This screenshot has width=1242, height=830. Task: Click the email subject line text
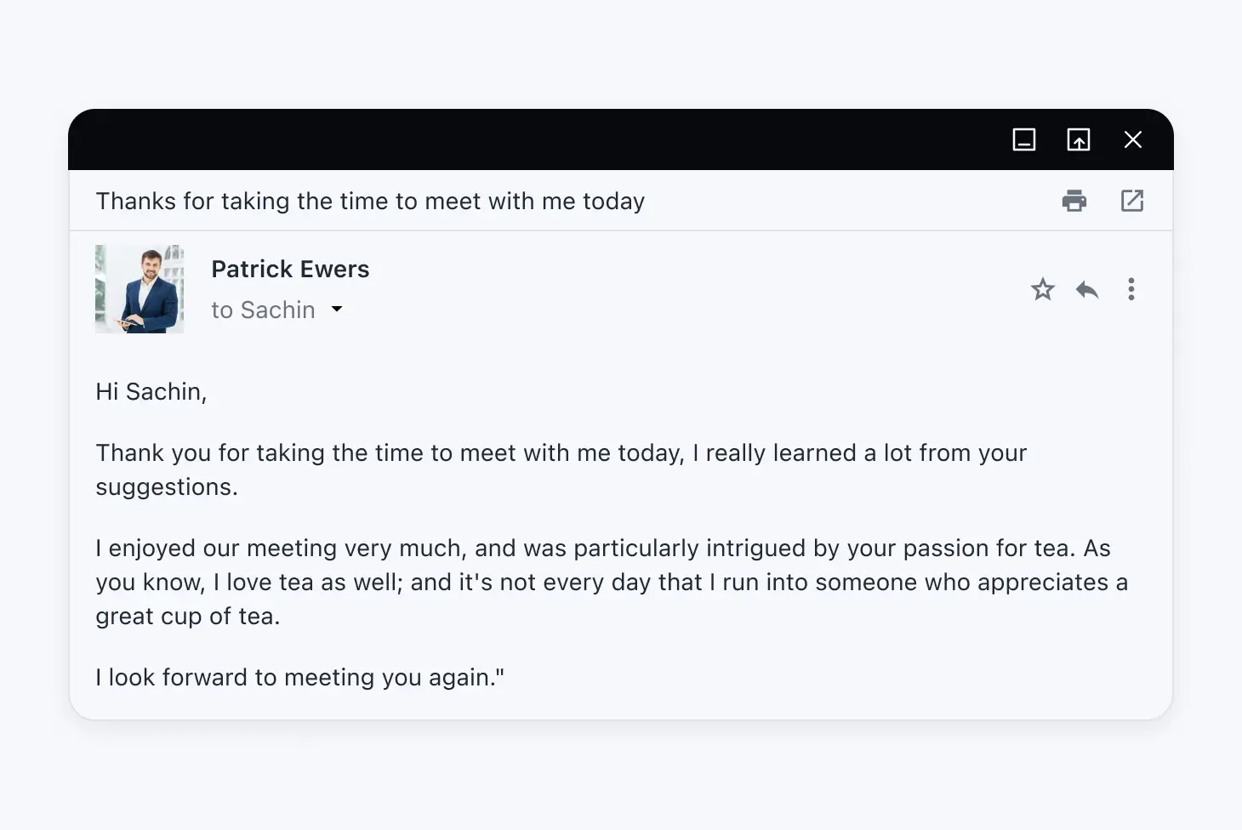[370, 202]
